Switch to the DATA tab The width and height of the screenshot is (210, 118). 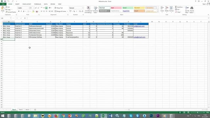(46, 4)
